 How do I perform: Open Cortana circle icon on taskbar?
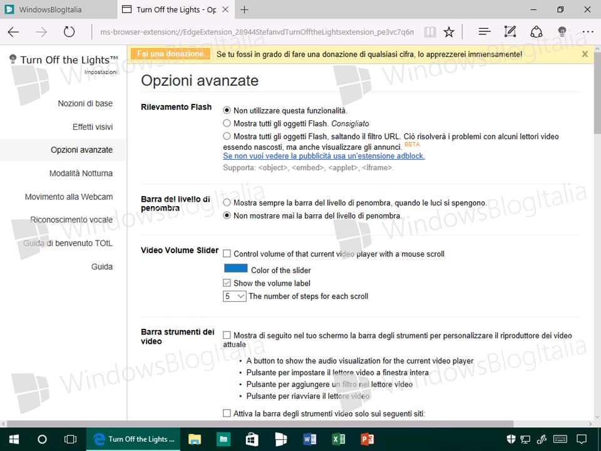[x=42, y=439]
